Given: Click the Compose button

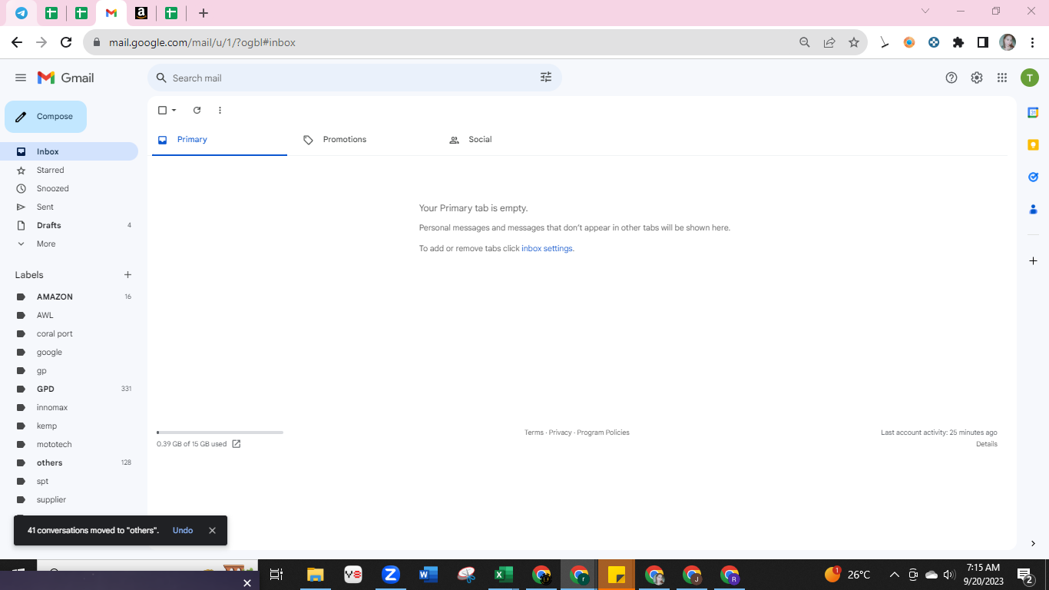Looking at the screenshot, I should pos(46,117).
